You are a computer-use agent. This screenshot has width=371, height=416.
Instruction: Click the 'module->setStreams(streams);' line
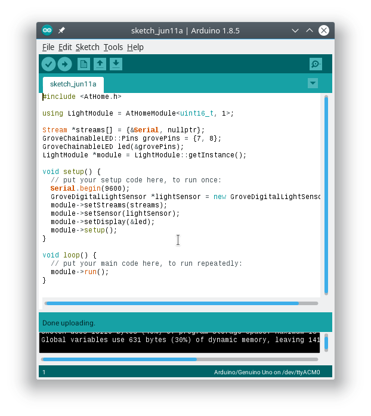[109, 205]
